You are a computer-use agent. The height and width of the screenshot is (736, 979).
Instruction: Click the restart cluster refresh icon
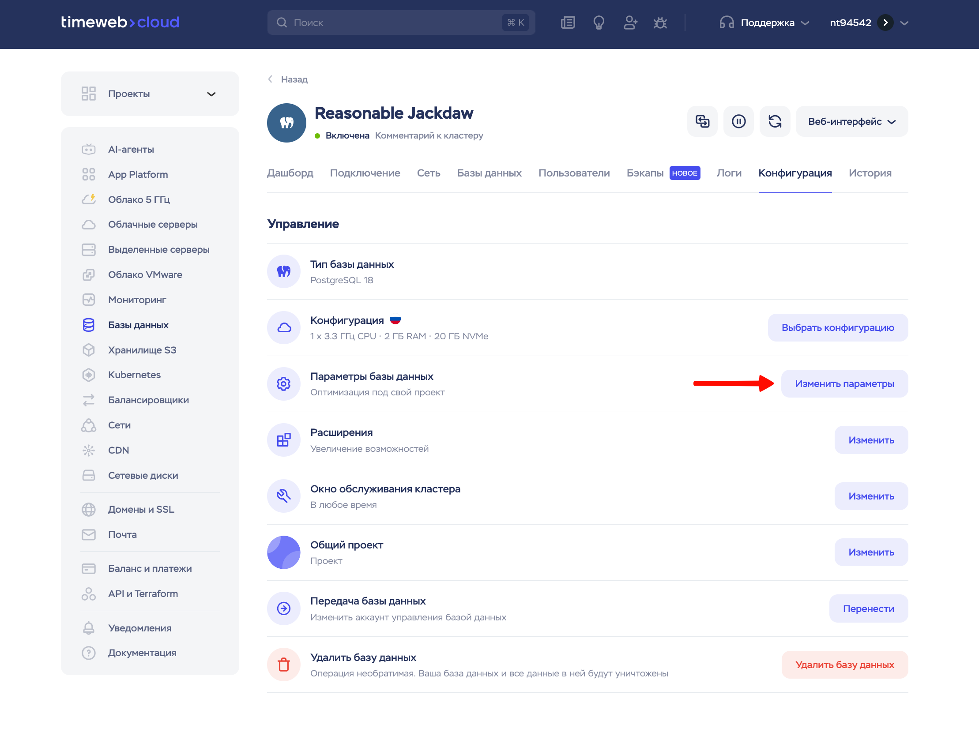pos(775,121)
